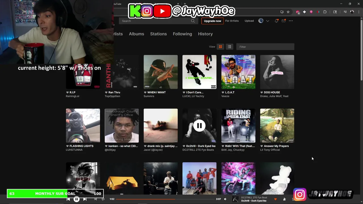Expand the profile dropdown chevron

(x=267, y=21)
